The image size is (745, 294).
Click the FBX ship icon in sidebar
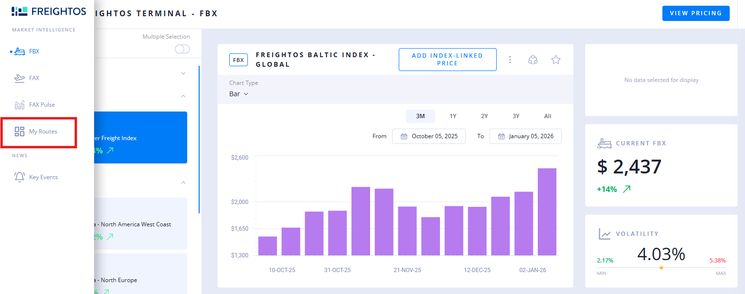point(20,51)
